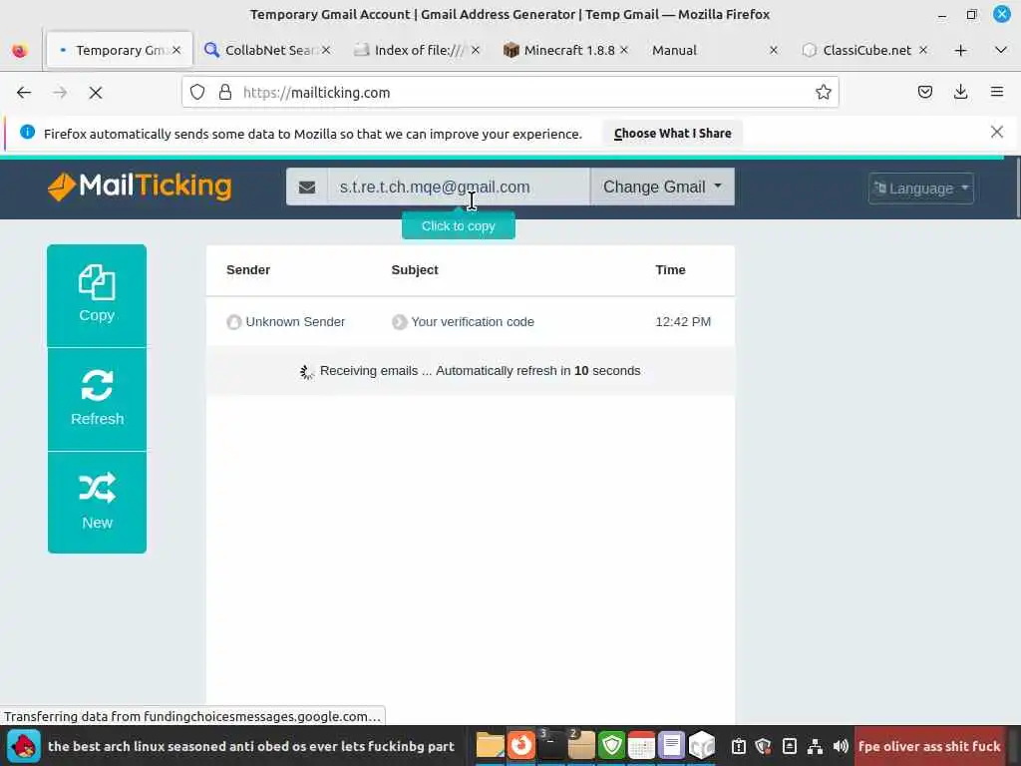Close the Minecraft 1.8.8 tab
Image resolution: width=1021 pixels, height=766 pixels.
click(x=624, y=50)
